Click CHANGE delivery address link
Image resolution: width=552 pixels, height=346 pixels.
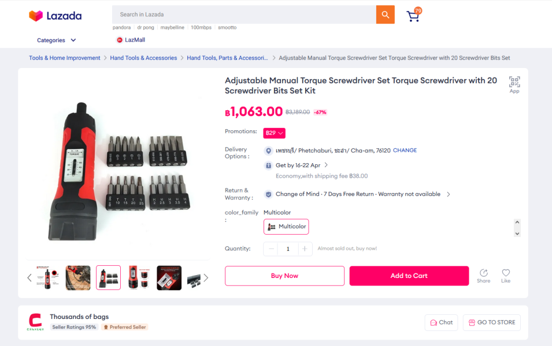[x=405, y=151]
